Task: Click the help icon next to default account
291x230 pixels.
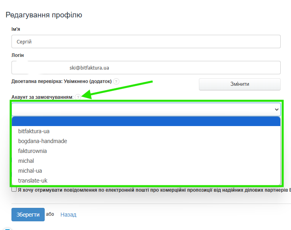Action: [x=78, y=97]
